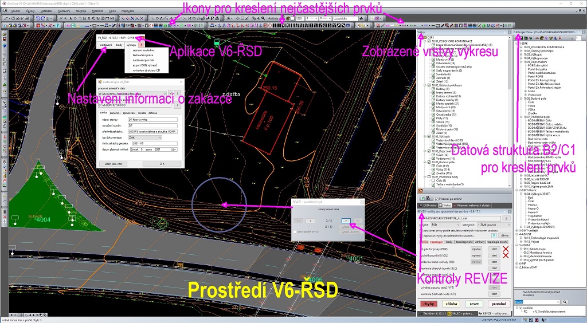Image resolution: width=587 pixels, height=323 pixels.
Task: Click the bold P text icon in the toolbar
Action: click(212, 18)
